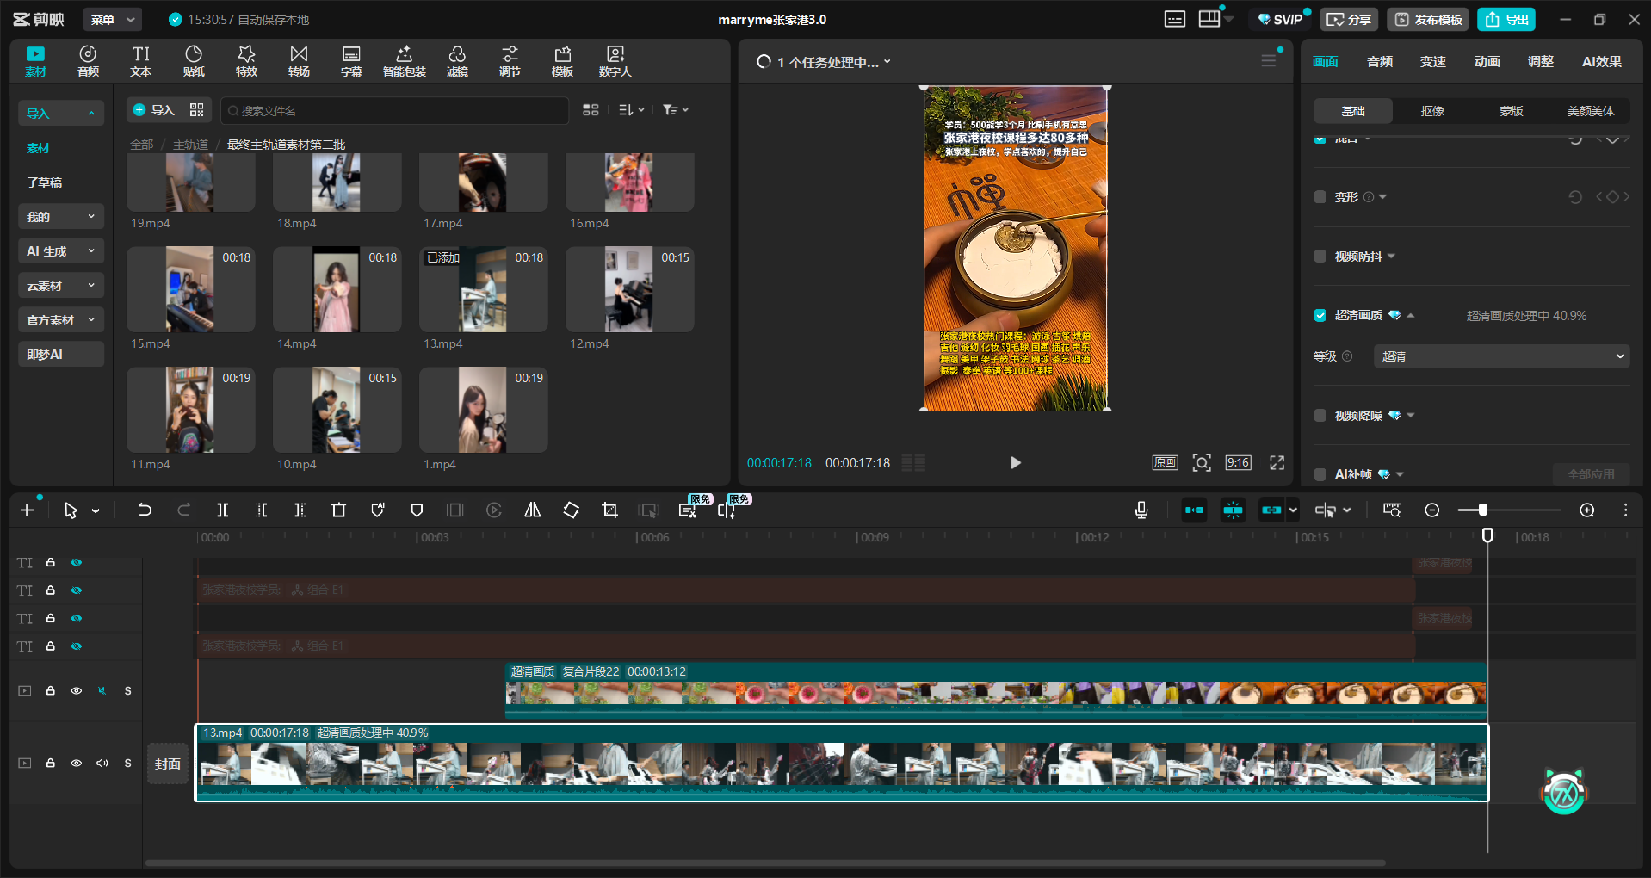Screen dimensions: 1651x878
Task: Click the 封面 cover button on timeline
Action: pos(168,764)
